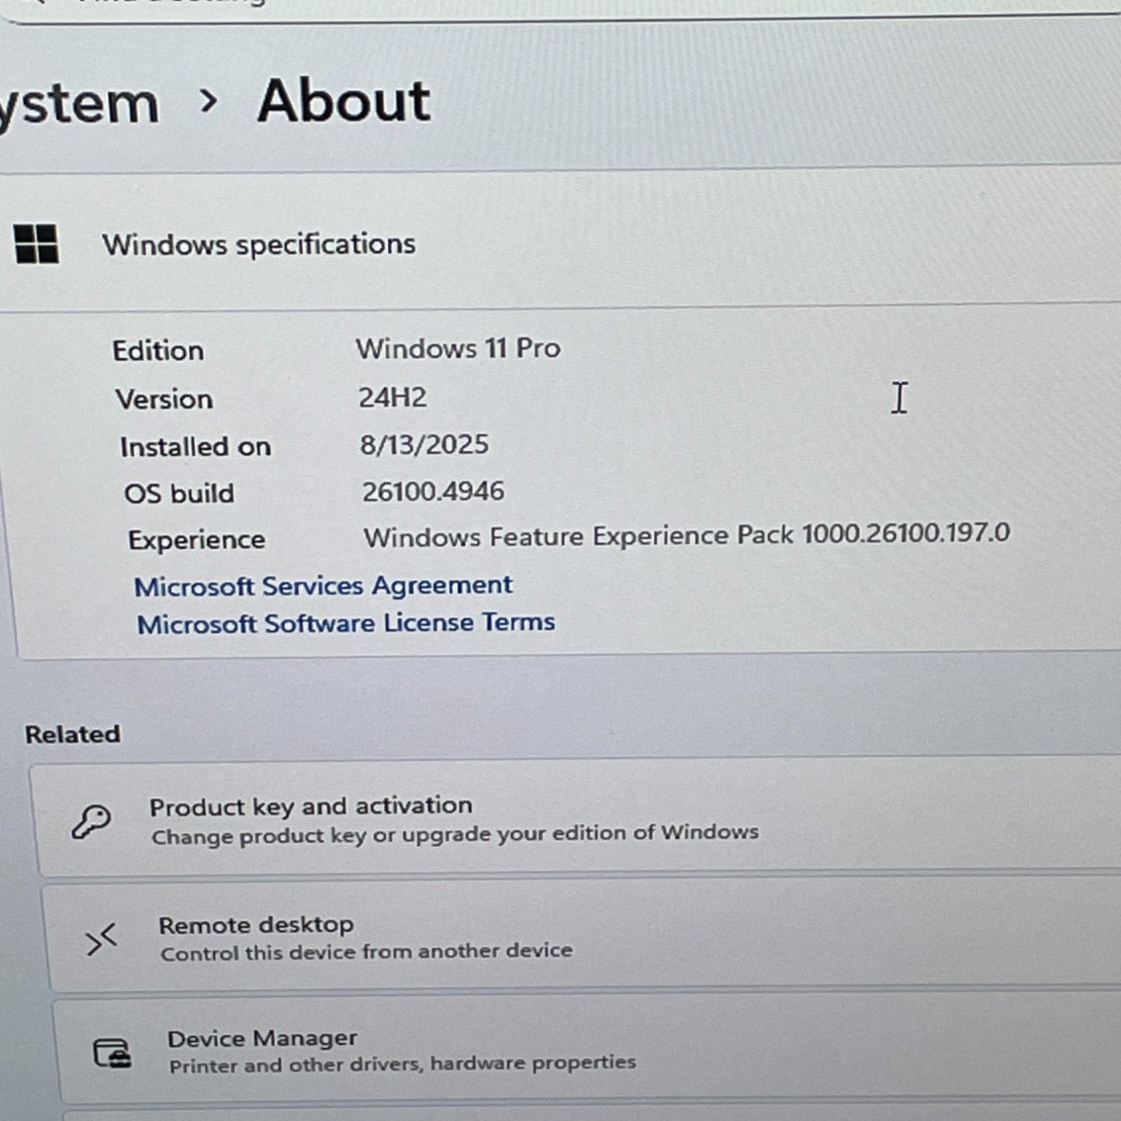Click the About page heading

click(344, 102)
